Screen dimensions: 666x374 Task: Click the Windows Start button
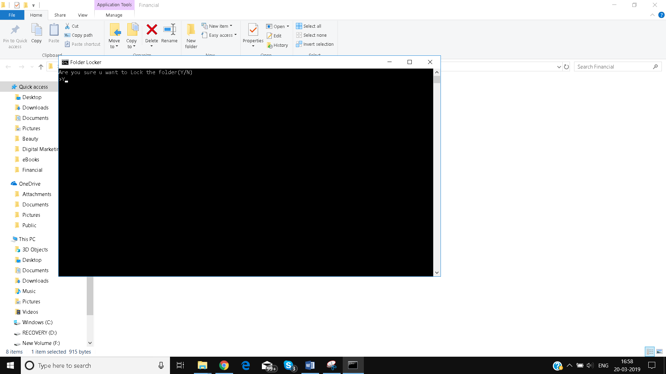tap(10, 365)
